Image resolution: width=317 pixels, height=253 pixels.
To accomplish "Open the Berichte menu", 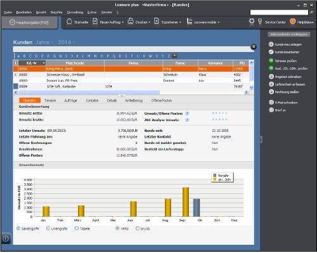I will pyautogui.click(x=56, y=13).
